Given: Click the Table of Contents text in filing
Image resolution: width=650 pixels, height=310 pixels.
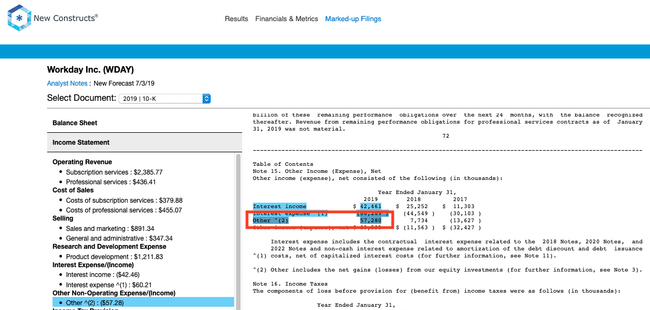Looking at the screenshot, I should click(283, 164).
